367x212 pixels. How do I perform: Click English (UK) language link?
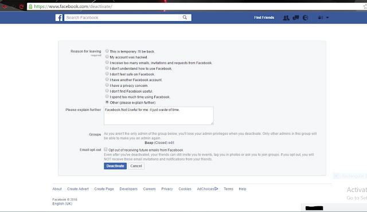click(x=63, y=203)
